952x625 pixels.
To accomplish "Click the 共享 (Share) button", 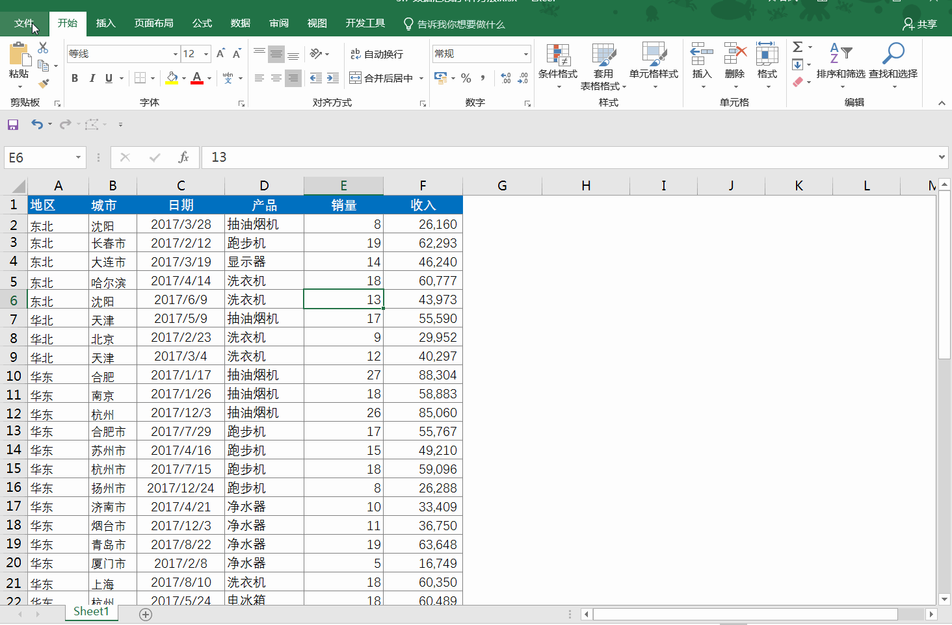I will (919, 24).
